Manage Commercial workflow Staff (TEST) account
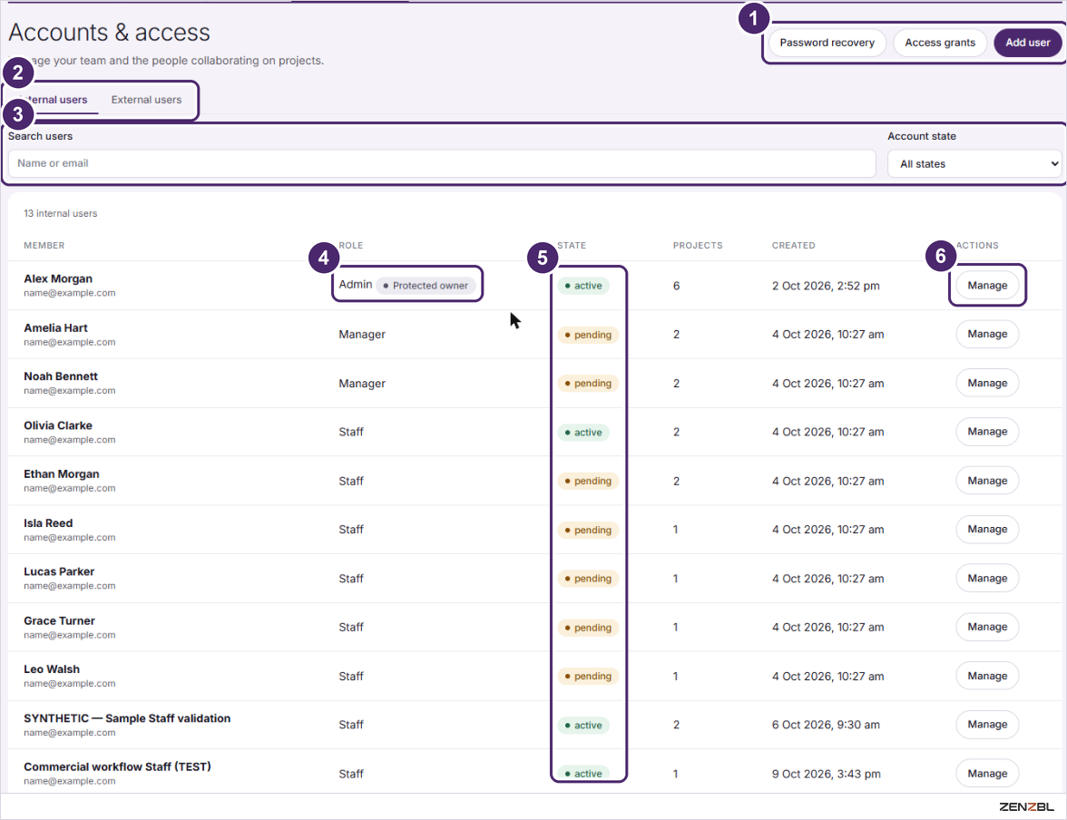The height and width of the screenshot is (820, 1067). click(987, 774)
